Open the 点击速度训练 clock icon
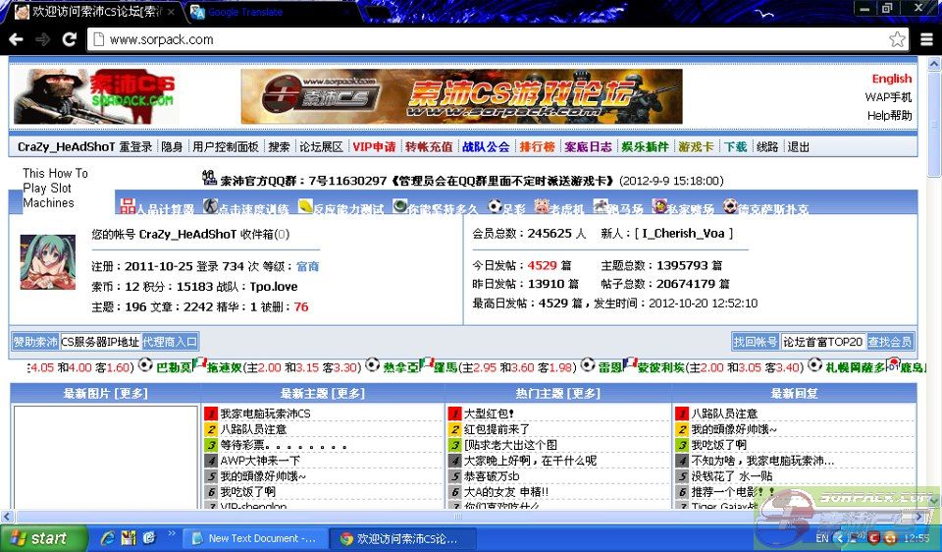Viewport: 942px width, 552px height. (210, 206)
